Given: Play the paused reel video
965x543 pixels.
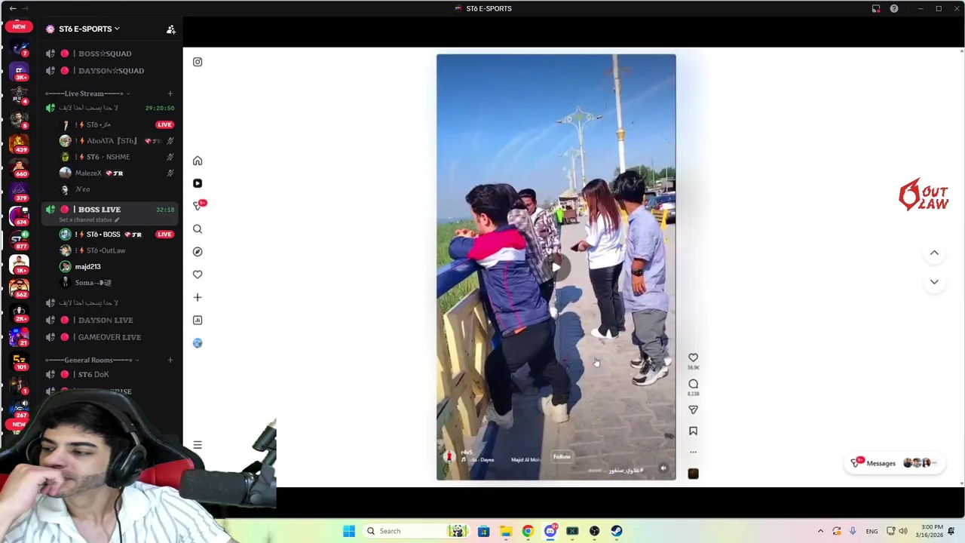Looking at the screenshot, I should 556,267.
